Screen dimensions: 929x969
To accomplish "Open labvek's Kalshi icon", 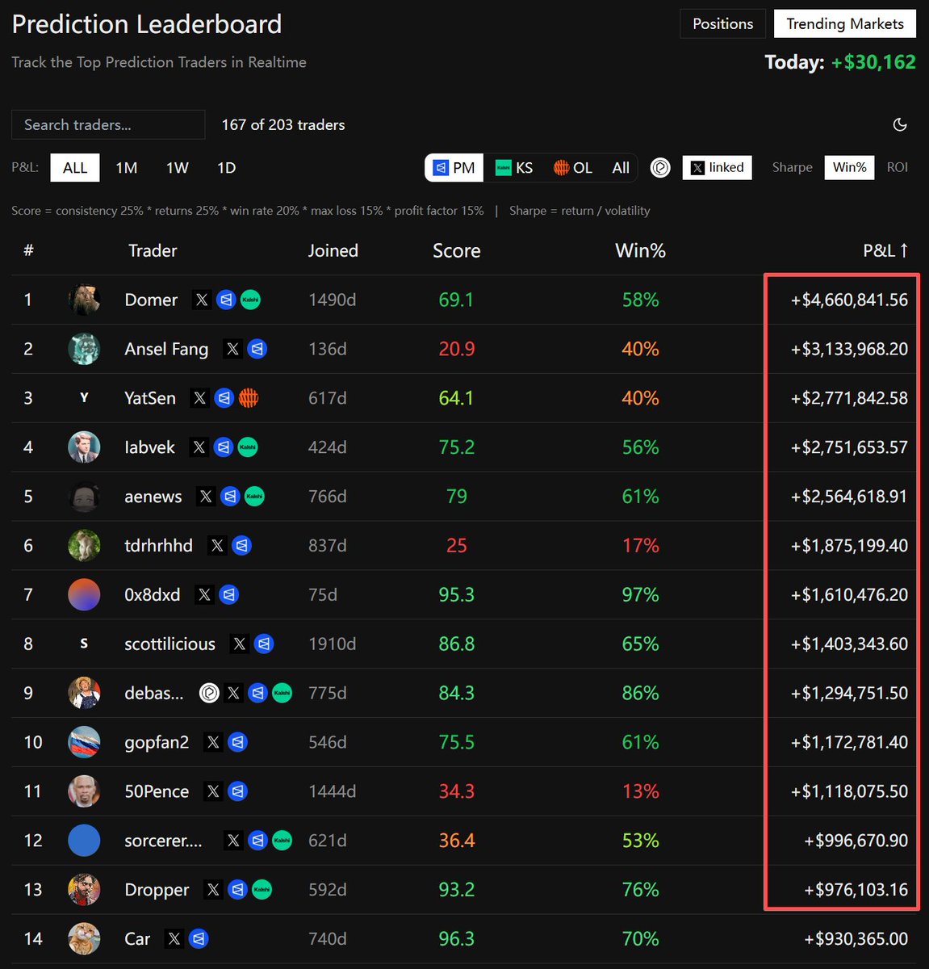I will [248, 447].
